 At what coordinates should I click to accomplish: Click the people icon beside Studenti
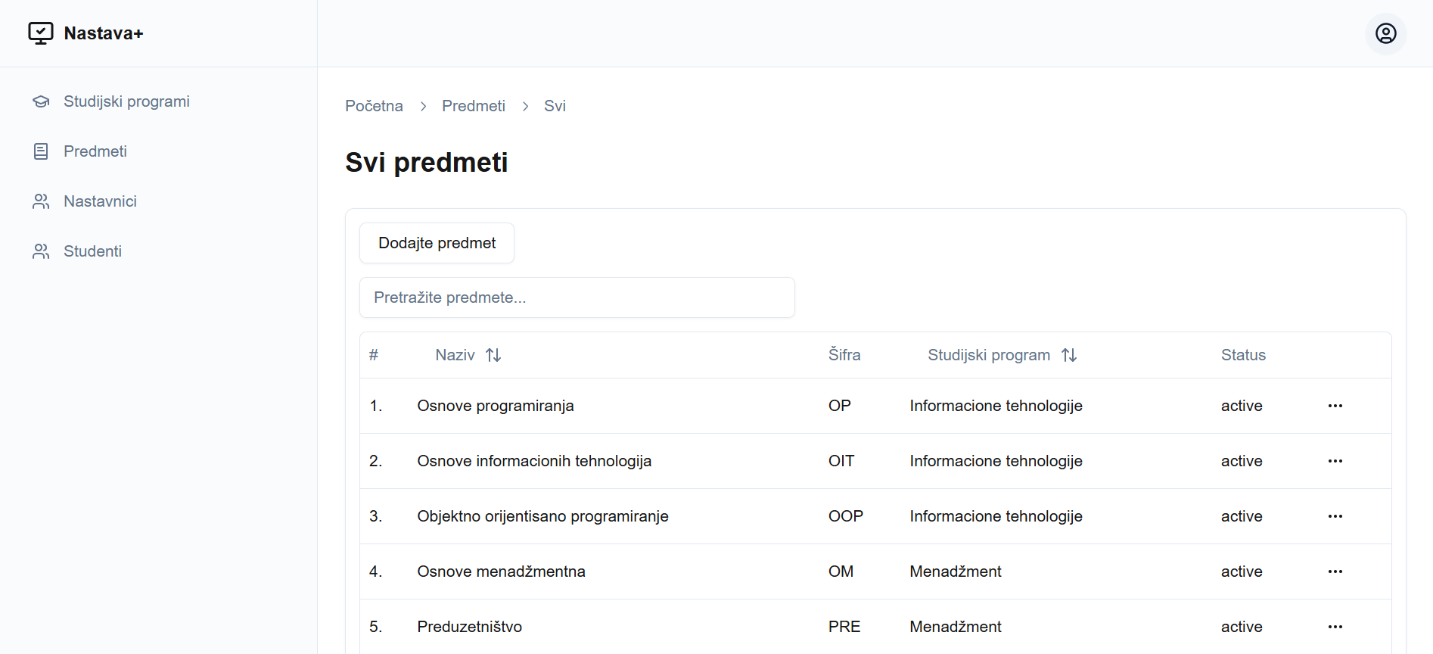click(41, 251)
